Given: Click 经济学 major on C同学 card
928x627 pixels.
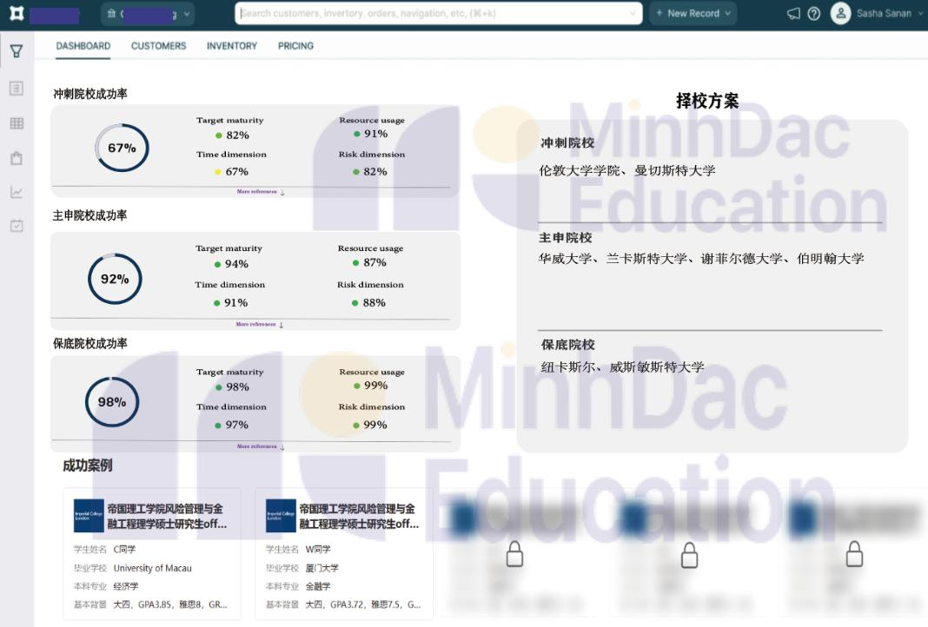Looking at the screenshot, I should click(x=126, y=586).
